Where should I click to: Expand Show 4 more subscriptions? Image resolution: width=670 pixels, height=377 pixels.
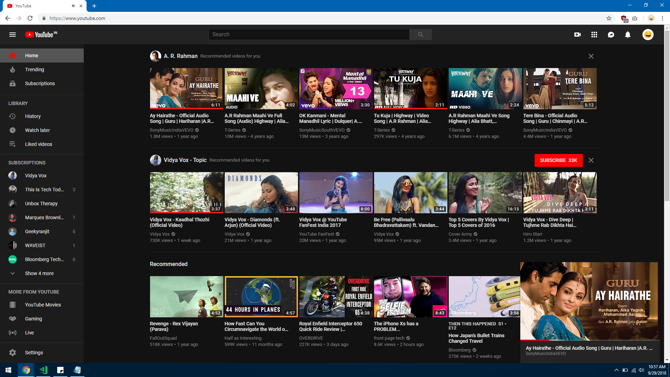[x=39, y=273]
